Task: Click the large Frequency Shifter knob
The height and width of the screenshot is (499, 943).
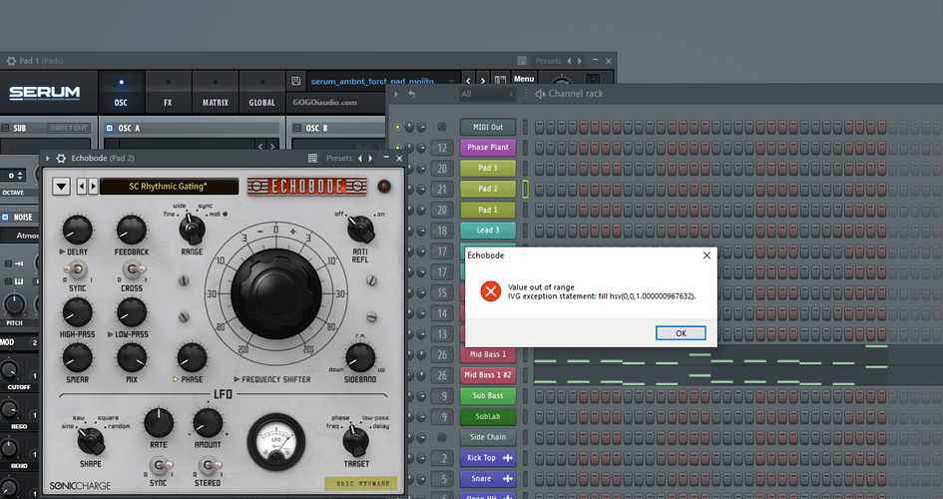Action: (276, 294)
